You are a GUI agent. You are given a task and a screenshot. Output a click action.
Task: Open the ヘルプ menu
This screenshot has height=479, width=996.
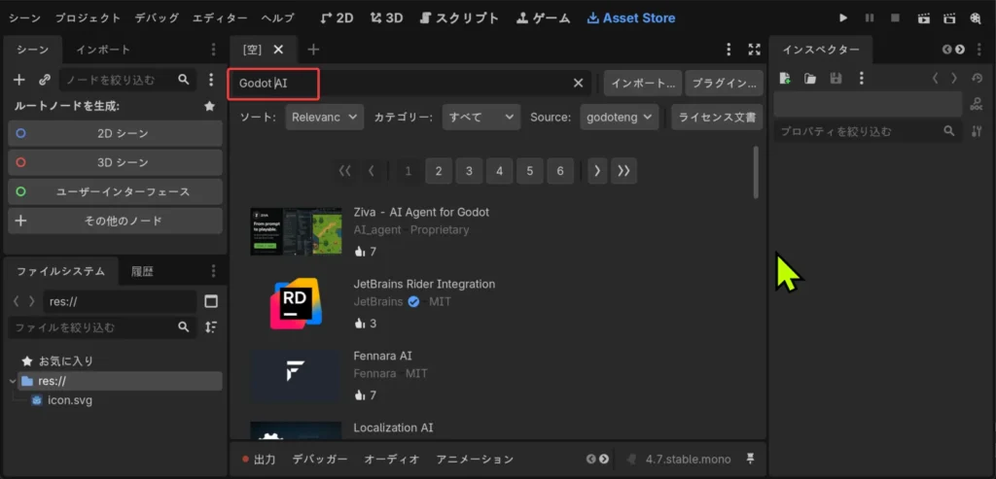277,18
